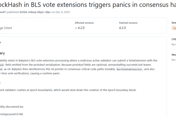
Task: Click the epoch boundaries impact paragraph
Action: coord(67,90)
